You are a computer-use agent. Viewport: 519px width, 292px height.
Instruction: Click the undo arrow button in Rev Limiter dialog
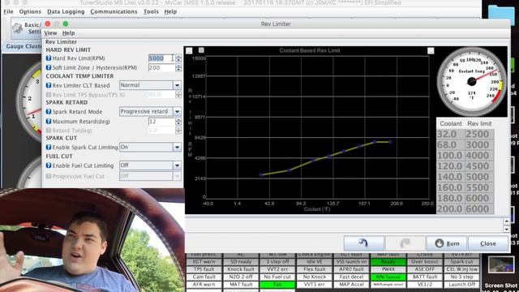364,243
